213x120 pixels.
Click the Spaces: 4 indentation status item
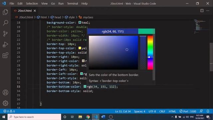139,111
